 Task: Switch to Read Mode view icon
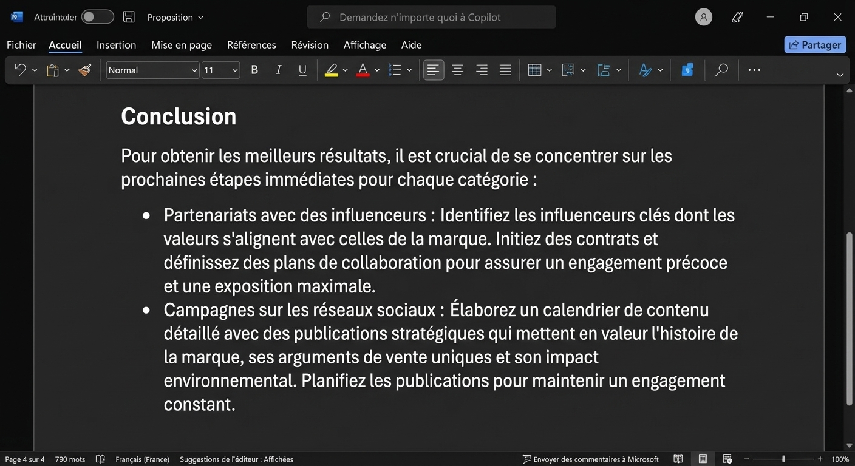[678, 459]
